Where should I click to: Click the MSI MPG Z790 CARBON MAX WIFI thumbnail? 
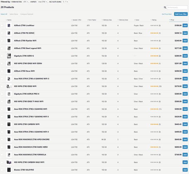(x=9, y=162)
